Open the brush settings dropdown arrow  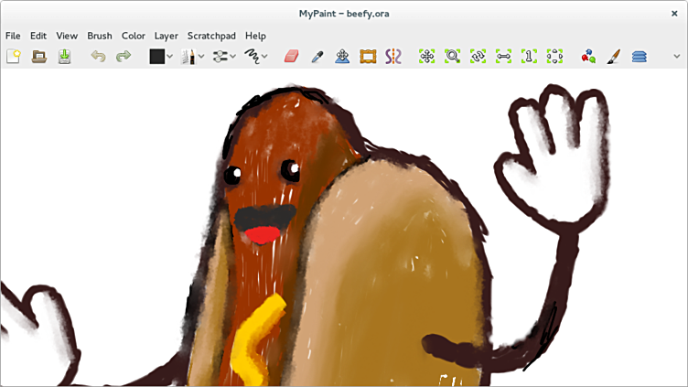(232, 57)
